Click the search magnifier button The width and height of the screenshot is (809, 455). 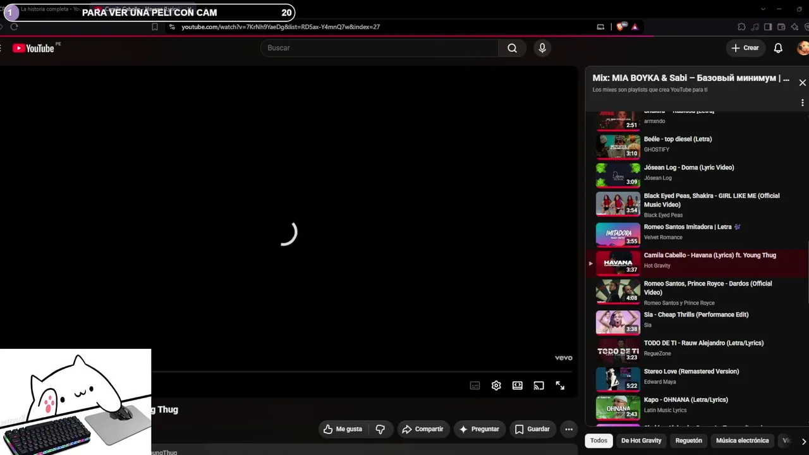(x=512, y=48)
